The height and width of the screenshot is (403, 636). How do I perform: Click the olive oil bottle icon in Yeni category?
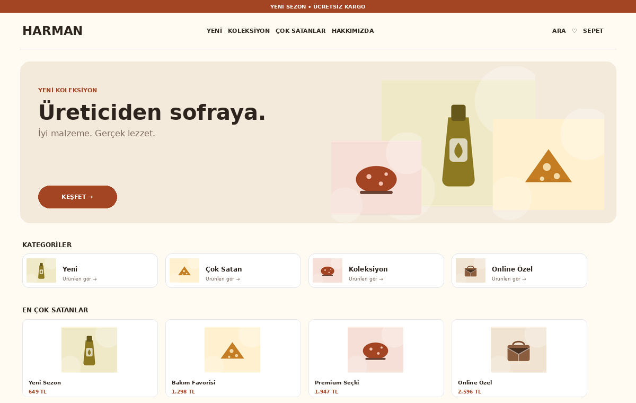coord(41,270)
